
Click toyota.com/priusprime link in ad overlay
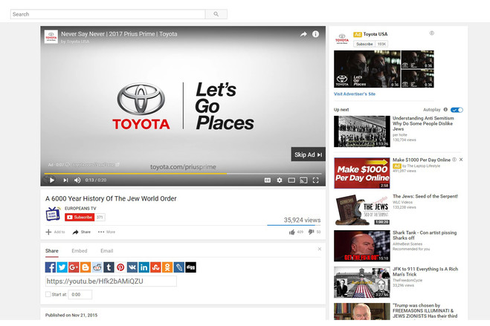pos(94,164)
